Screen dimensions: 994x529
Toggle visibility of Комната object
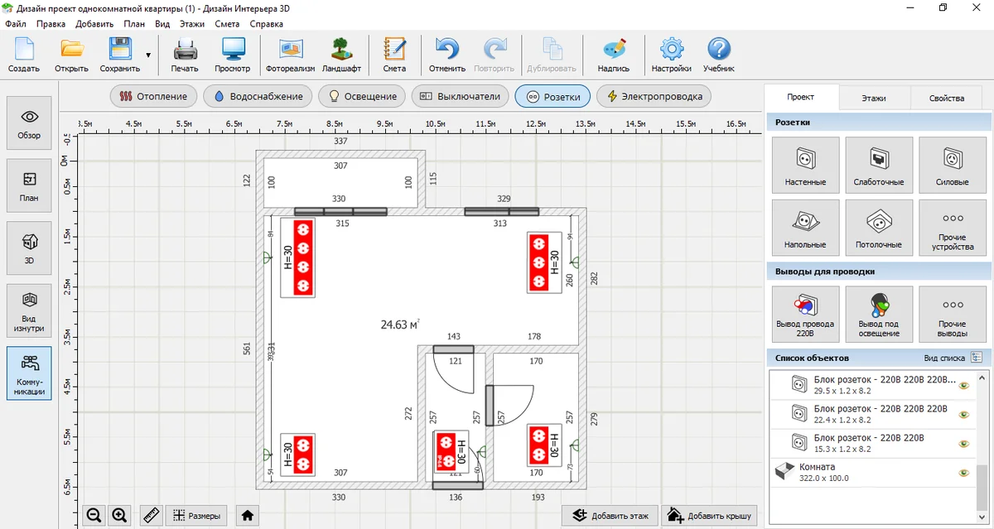(x=963, y=473)
